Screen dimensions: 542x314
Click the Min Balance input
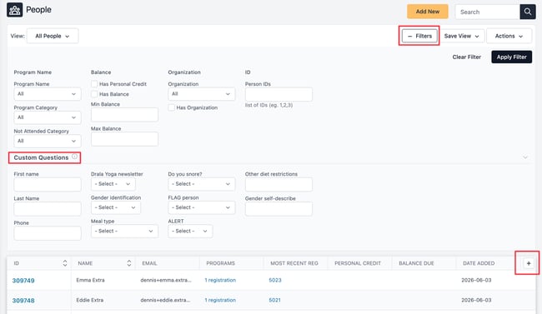pyautogui.click(x=124, y=115)
